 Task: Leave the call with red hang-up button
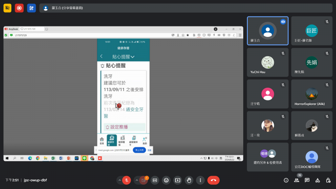click(x=213, y=180)
